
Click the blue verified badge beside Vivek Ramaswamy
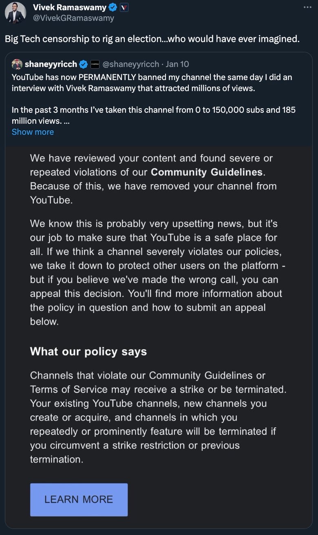point(113,7)
